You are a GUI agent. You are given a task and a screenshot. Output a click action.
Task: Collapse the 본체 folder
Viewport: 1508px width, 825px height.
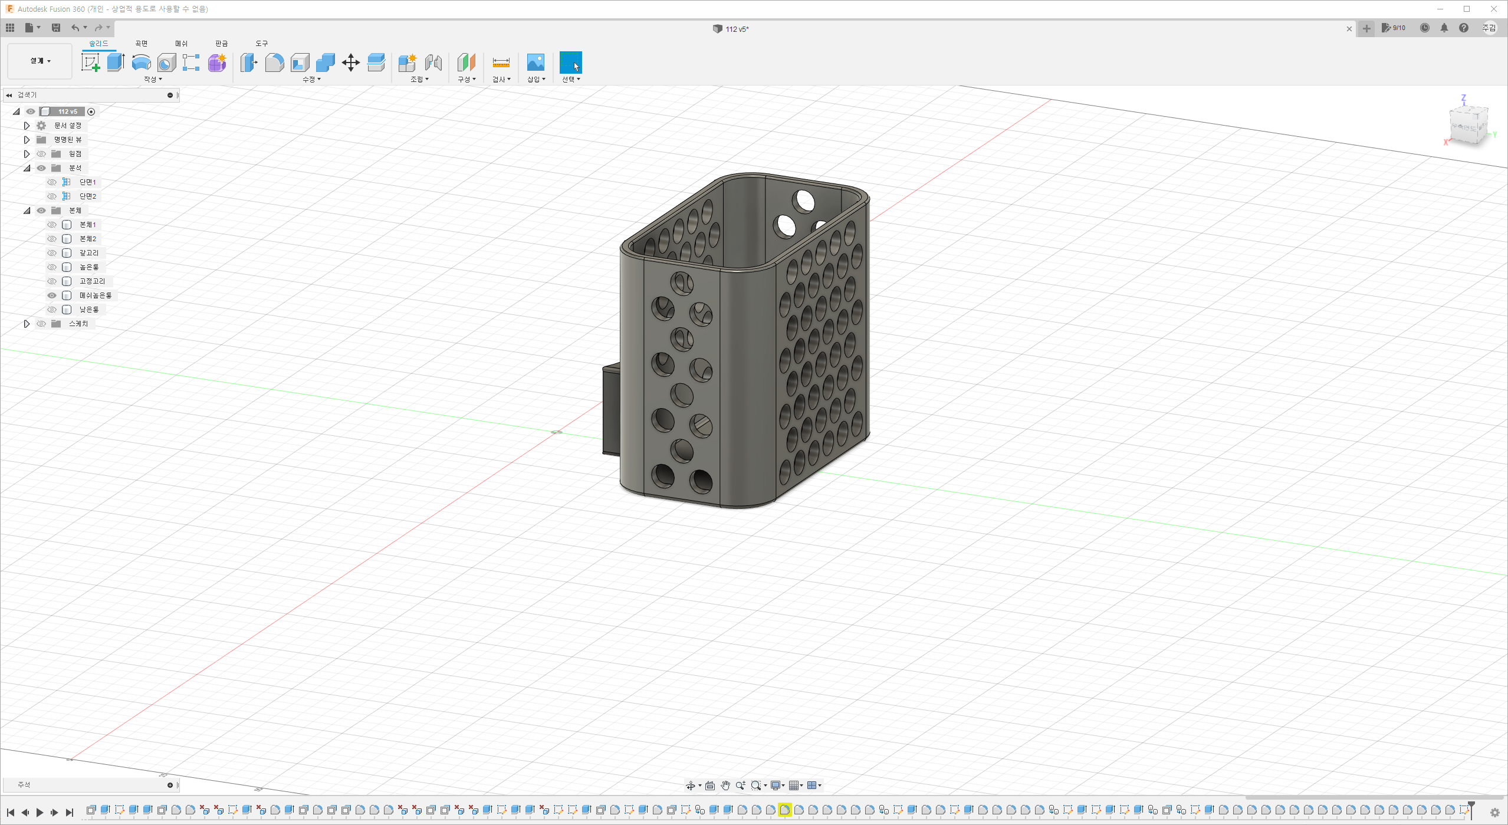pyautogui.click(x=27, y=211)
